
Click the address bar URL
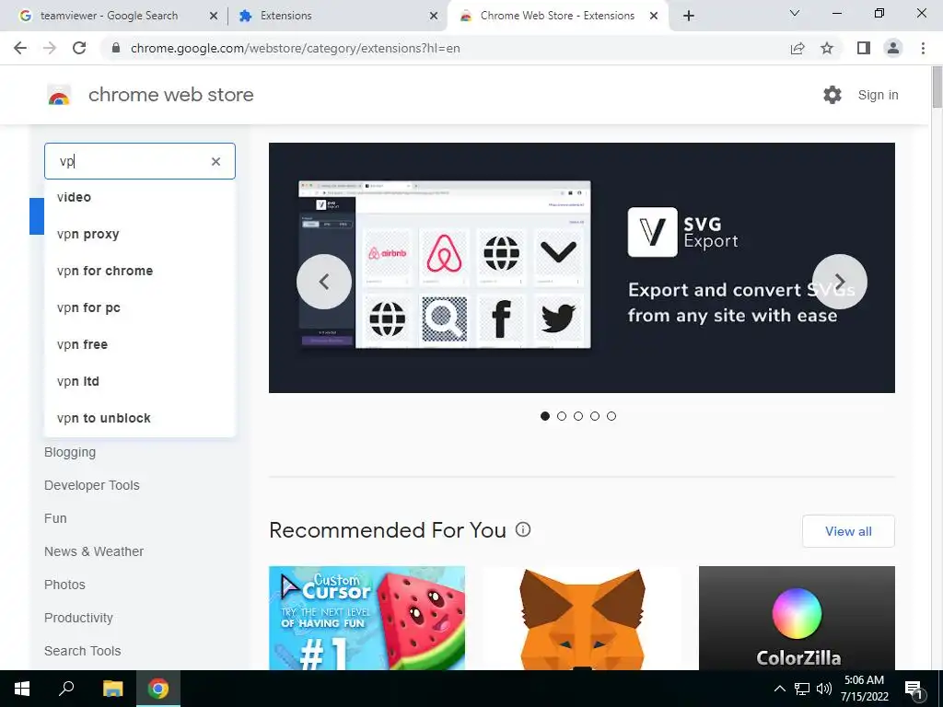(x=295, y=48)
